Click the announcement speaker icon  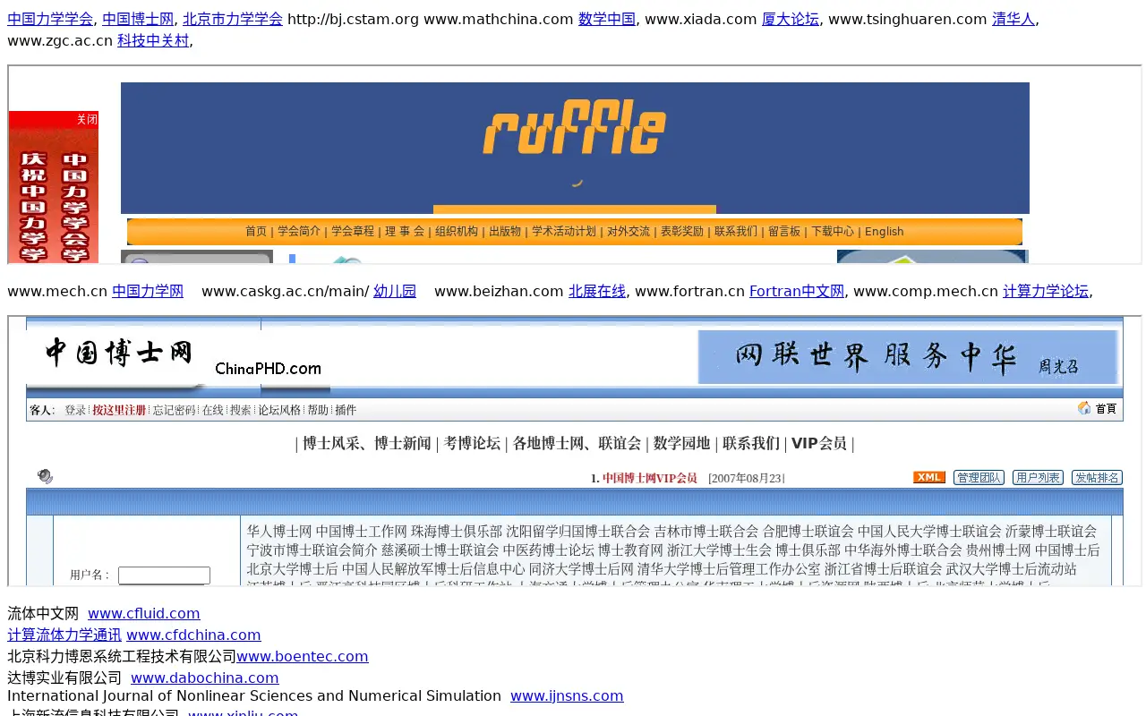[x=45, y=476]
